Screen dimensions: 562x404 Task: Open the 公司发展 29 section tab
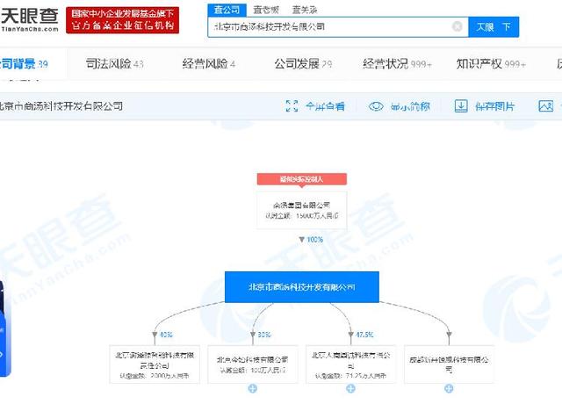click(303, 64)
